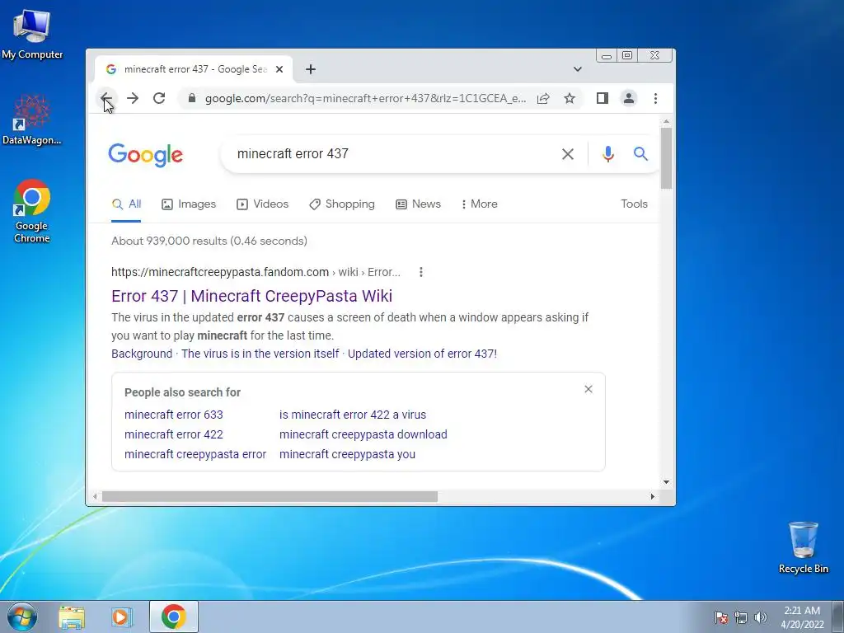The height and width of the screenshot is (633, 844).
Task: Open 'The virus is in the version itself' link
Action: (260, 354)
